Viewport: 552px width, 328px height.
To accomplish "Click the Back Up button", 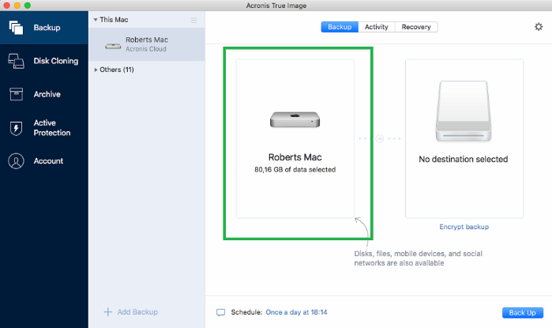I will (x=523, y=312).
